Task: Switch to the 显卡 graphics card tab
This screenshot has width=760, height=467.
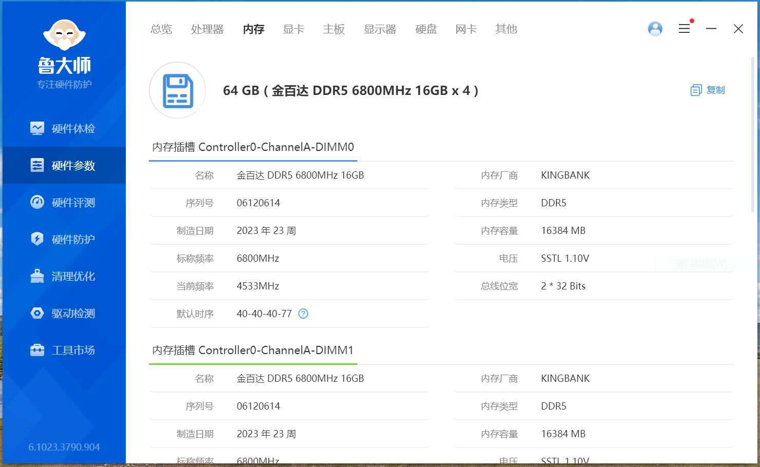Action: pyautogui.click(x=293, y=29)
